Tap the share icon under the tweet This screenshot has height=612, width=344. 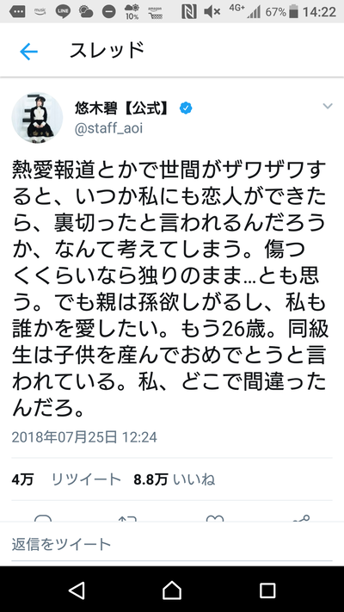pyautogui.click(x=301, y=518)
